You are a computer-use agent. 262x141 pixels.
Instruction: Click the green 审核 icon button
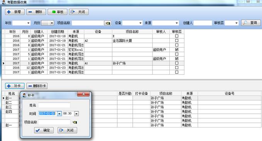(x=57, y=12)
